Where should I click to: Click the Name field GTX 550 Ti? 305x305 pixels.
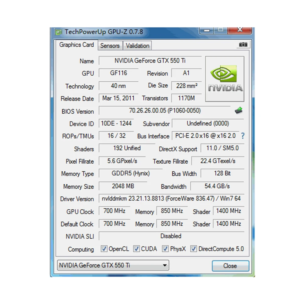click(150, 61)
